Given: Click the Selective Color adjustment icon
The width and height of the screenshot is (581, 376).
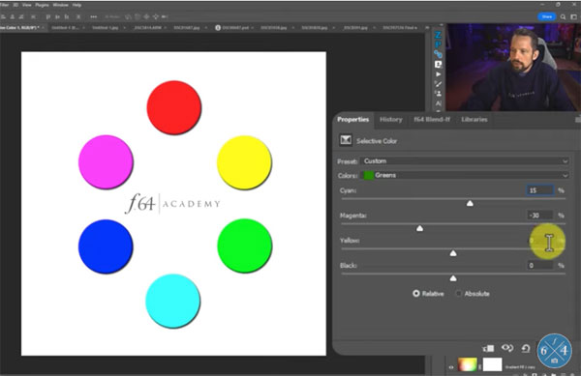Looking at the screenshot, I should [x=346, y=140].
